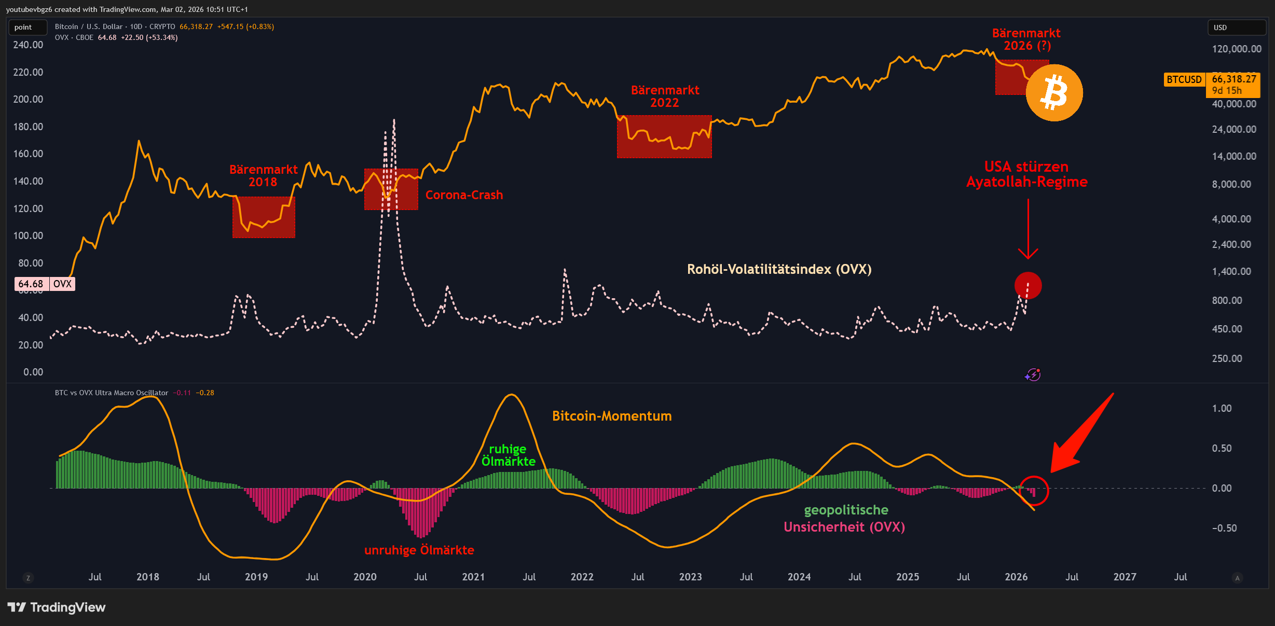Click the large red diagonal arrow
The image size is (1275, 626).
click(1081, 434)
